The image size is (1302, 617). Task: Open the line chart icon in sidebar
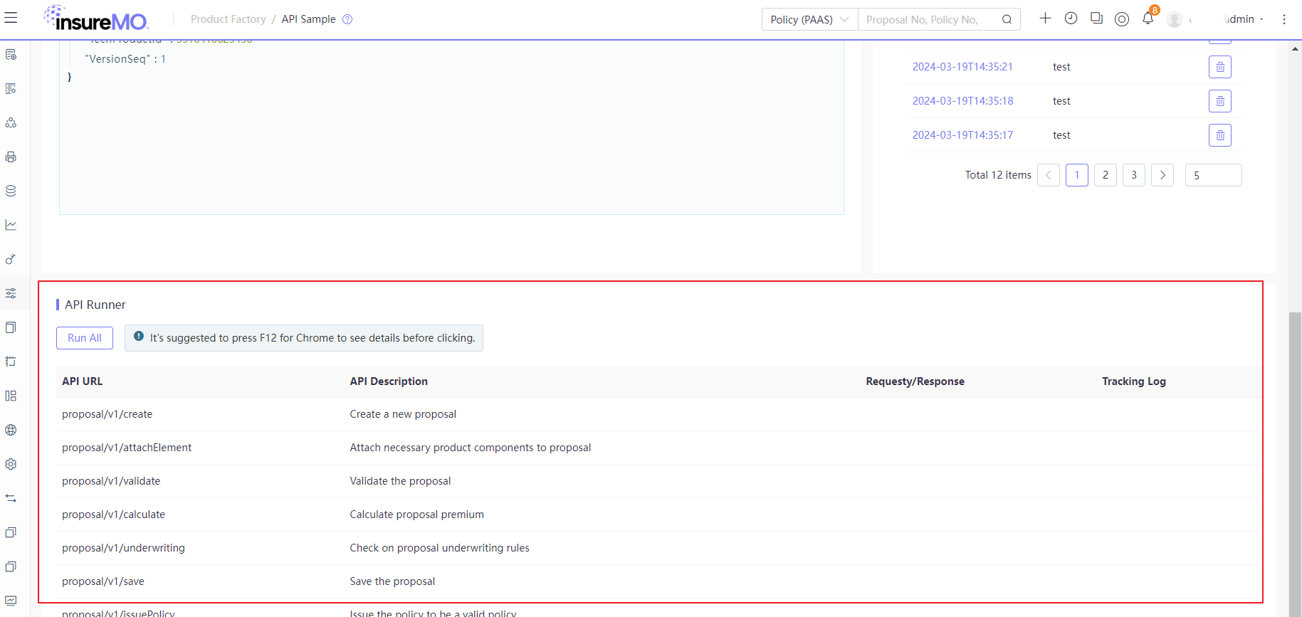(x=11, y=225)
